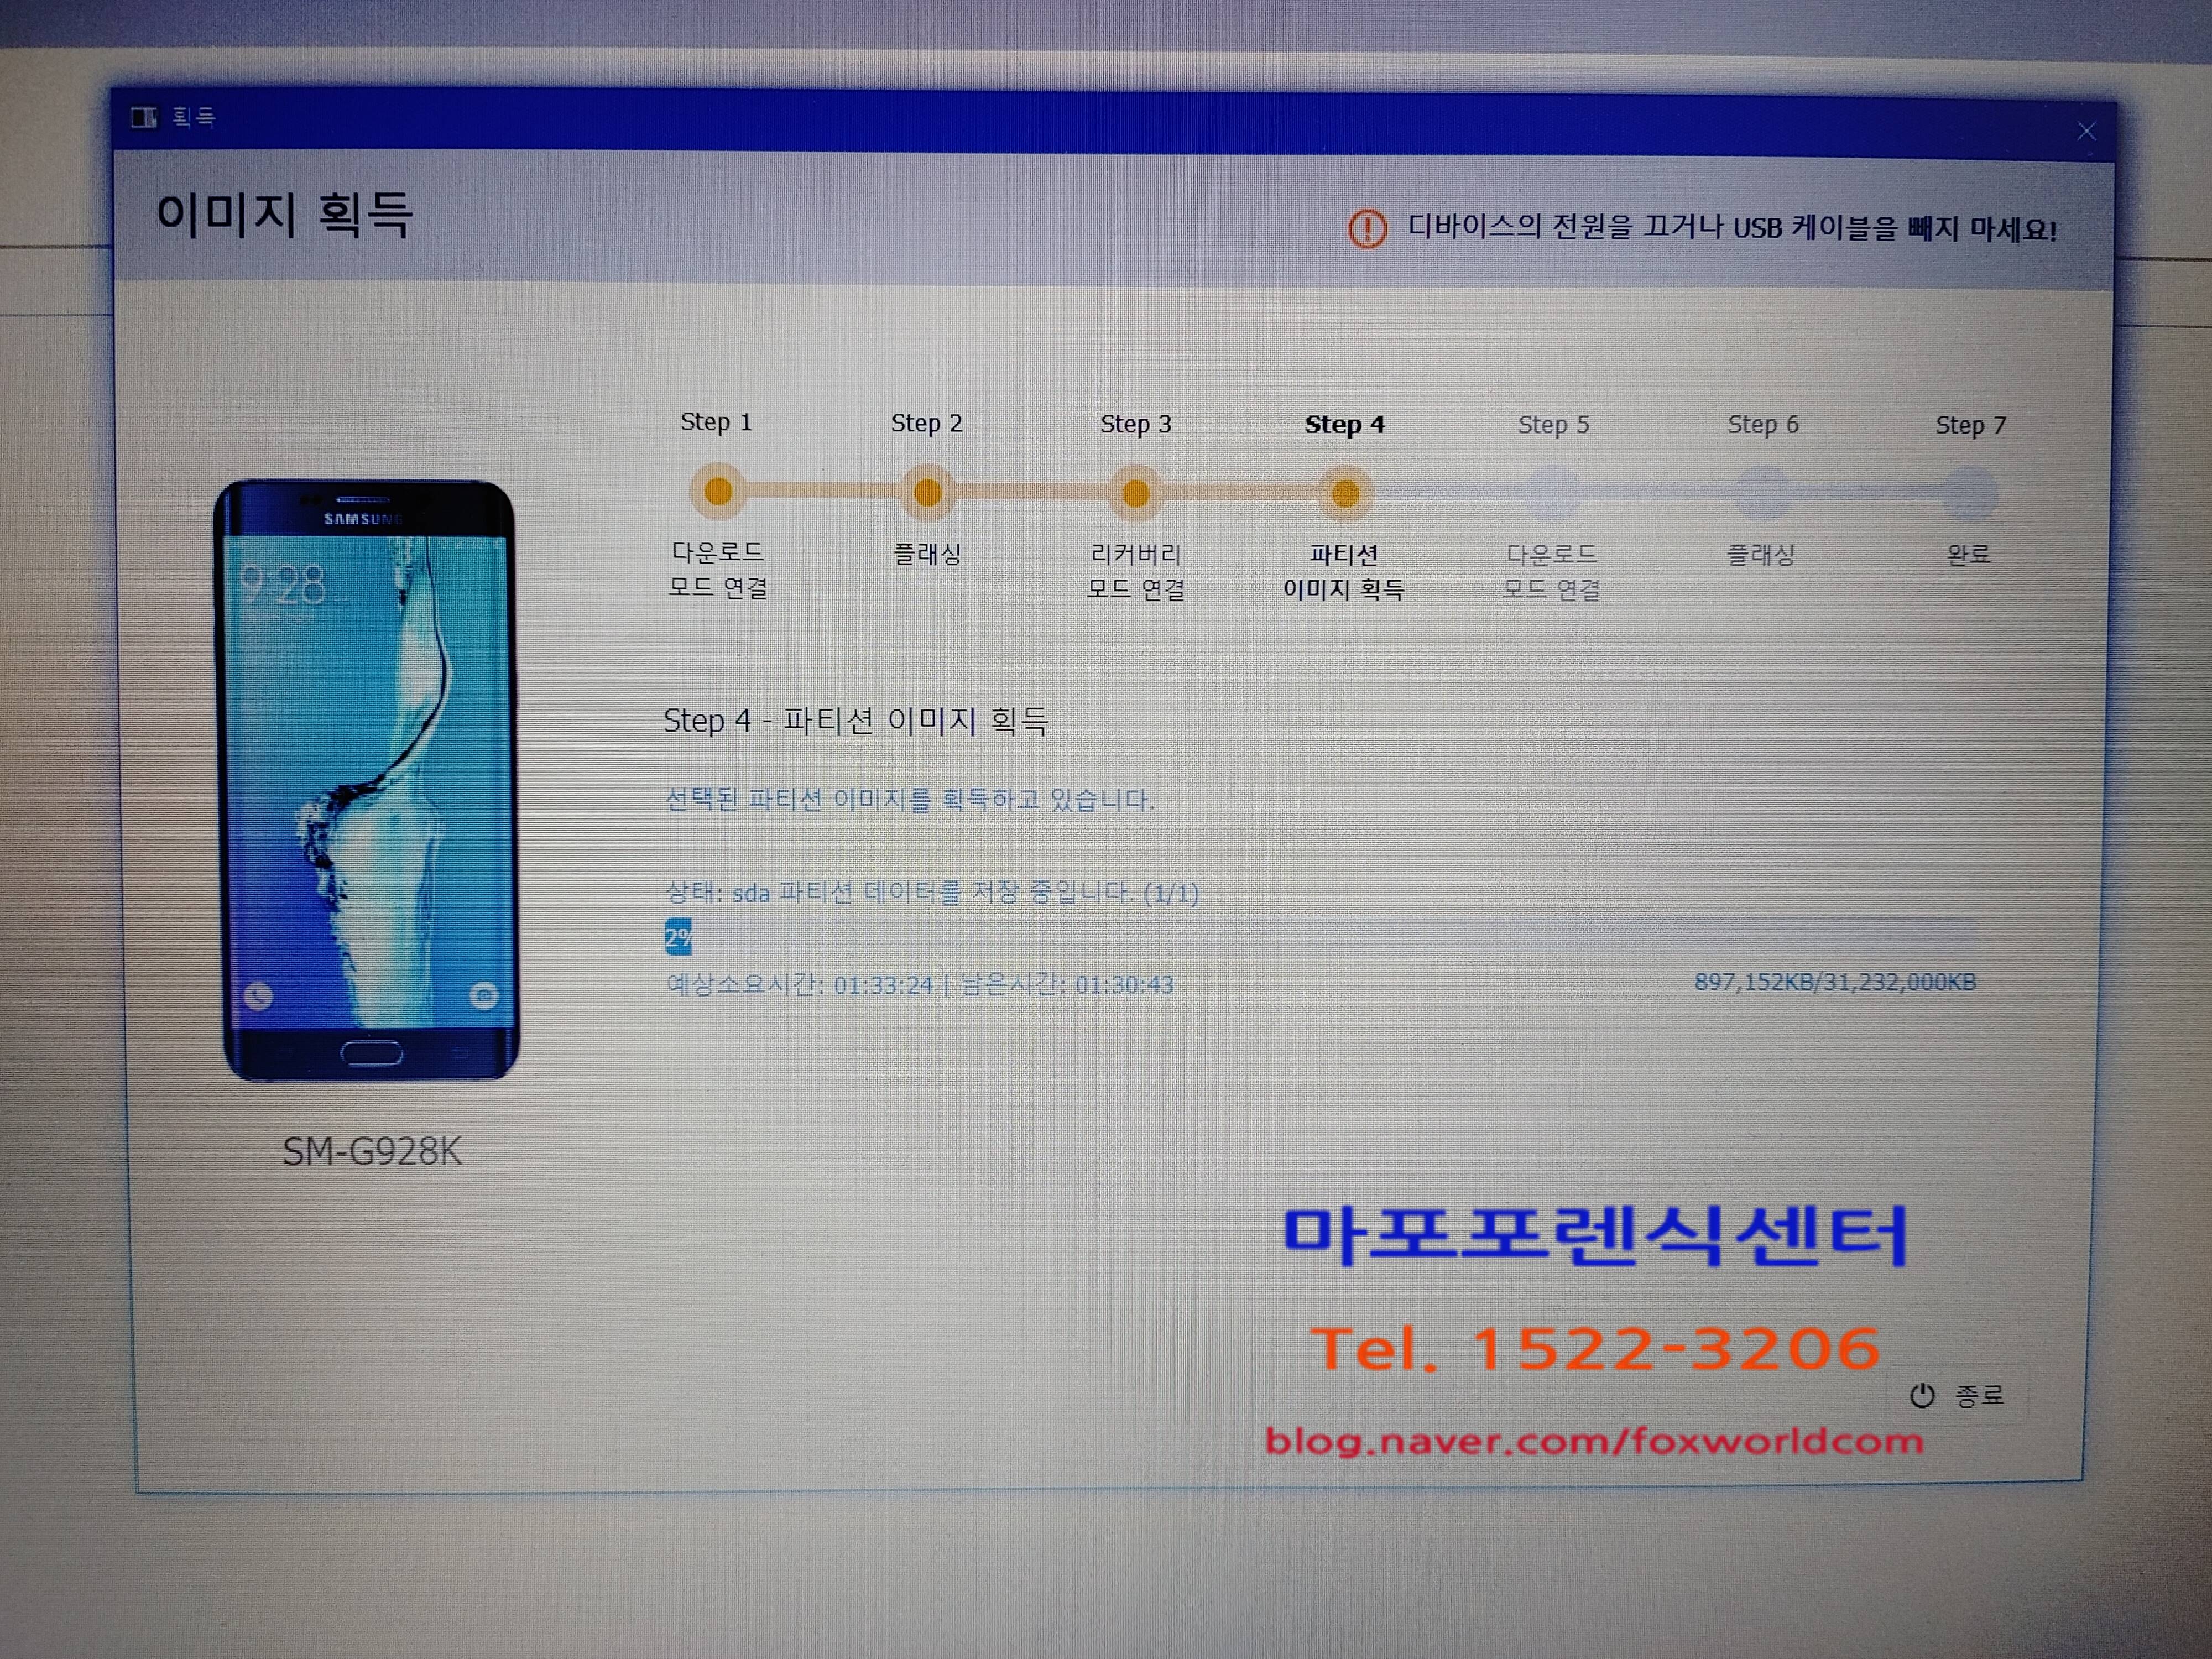Select the Step 4 progress circle
Screen dimensions: 2212x1659
(1345, 493)
